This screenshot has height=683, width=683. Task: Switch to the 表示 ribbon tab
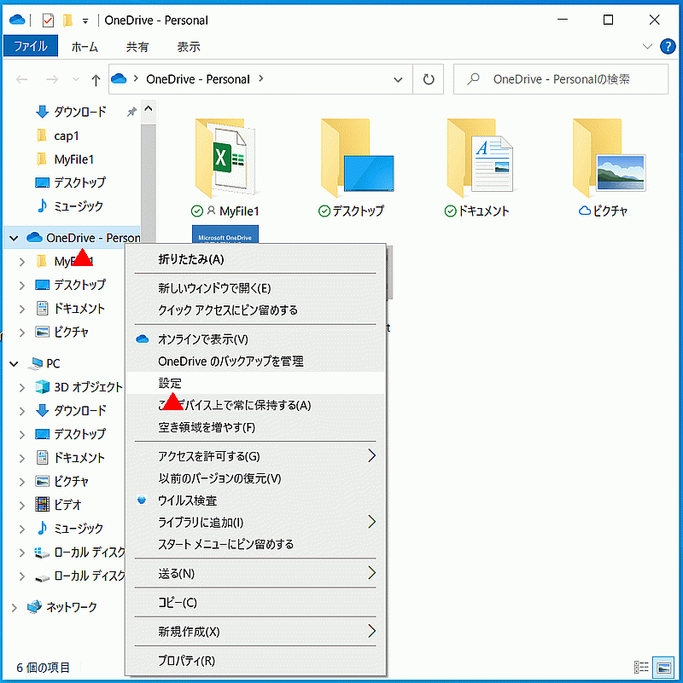[x=189, y=47]
